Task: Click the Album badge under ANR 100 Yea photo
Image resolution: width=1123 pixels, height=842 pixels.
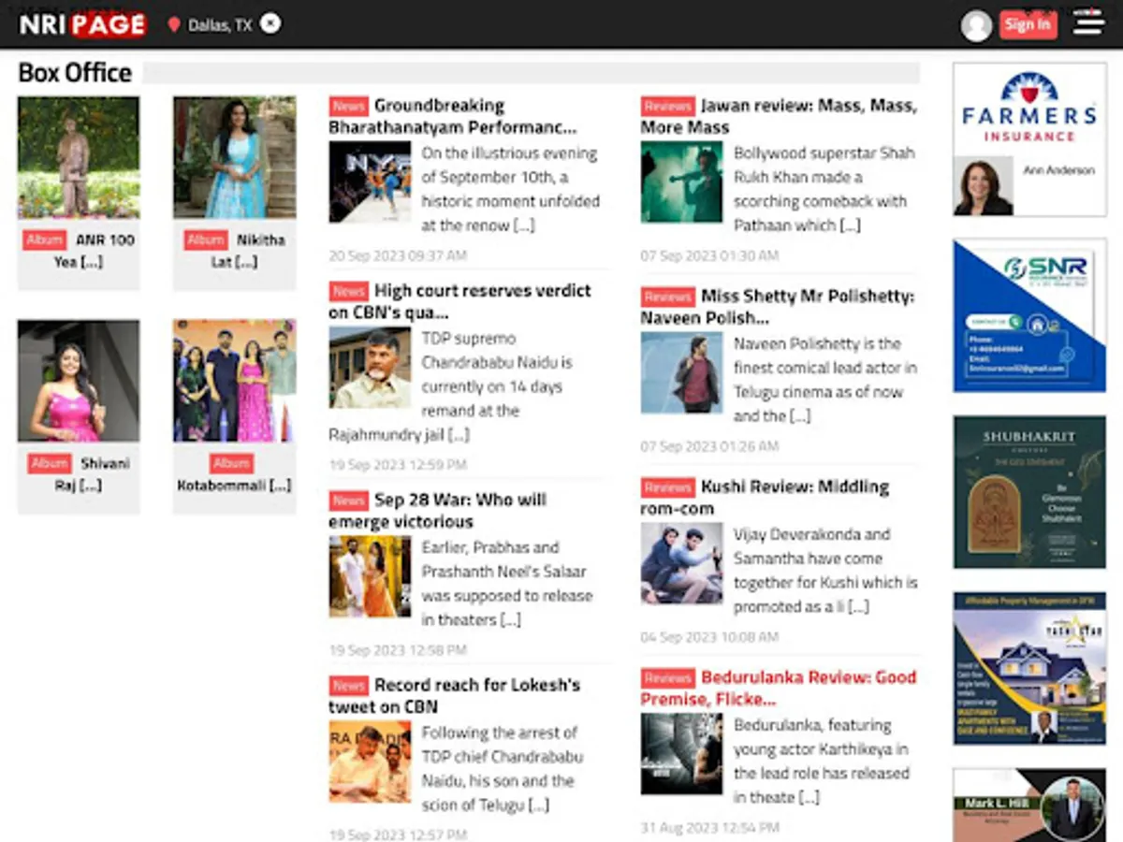Action: pos(44,240)
